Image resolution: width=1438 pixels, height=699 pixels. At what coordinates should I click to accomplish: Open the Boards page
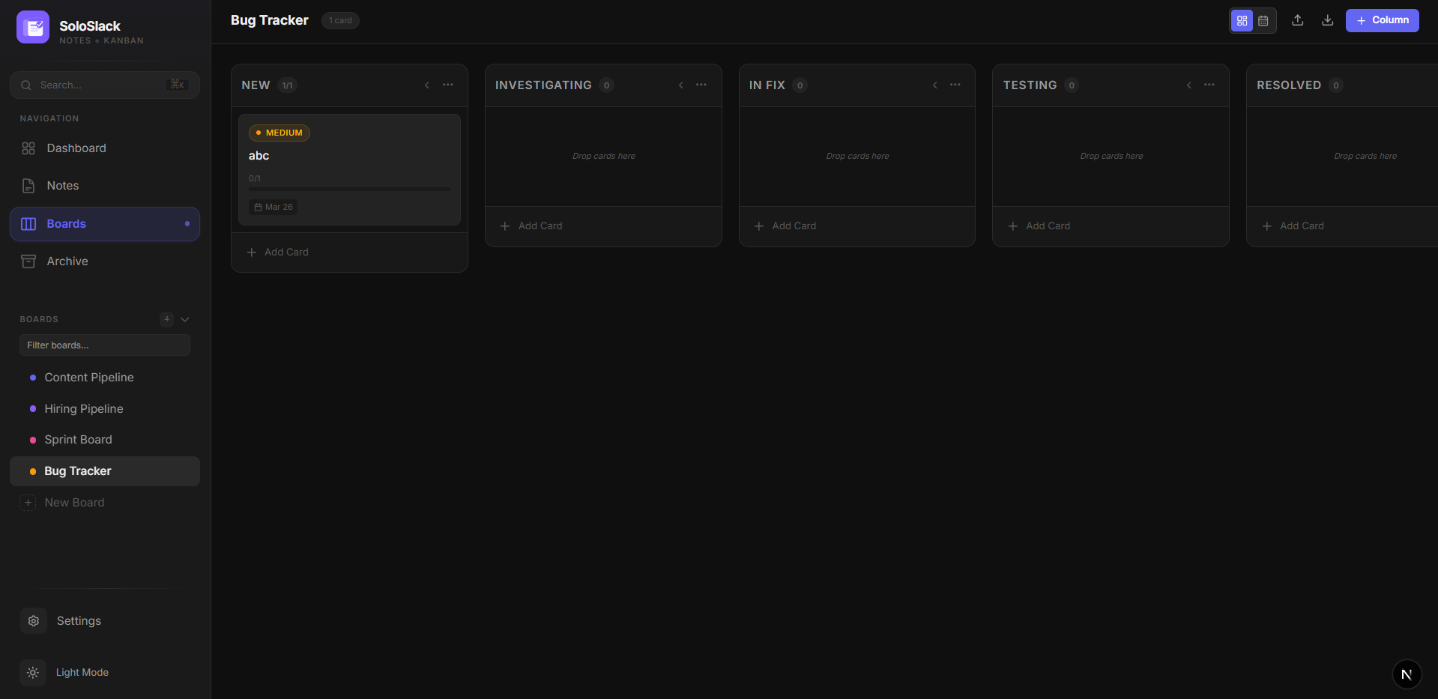click(105, 224)
